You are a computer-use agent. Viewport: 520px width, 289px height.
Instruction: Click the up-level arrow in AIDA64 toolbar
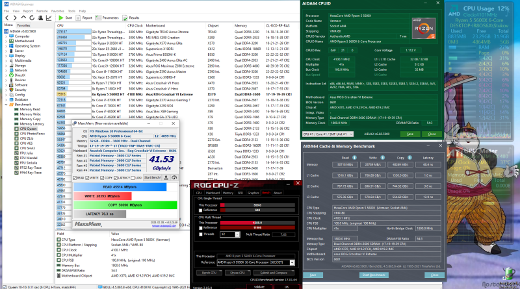(23, 18)
